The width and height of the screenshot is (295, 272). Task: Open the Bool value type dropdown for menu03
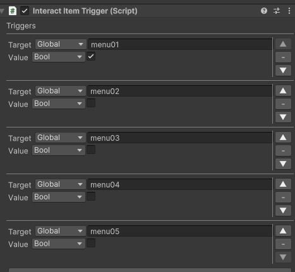coord(59,150)
